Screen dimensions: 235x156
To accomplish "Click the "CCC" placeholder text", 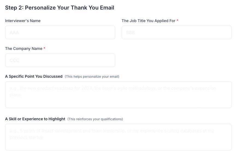I will (14, 60).
